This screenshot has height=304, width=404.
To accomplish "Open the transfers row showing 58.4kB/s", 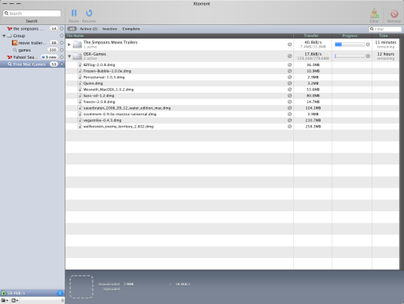I will (x=32, y=293).
